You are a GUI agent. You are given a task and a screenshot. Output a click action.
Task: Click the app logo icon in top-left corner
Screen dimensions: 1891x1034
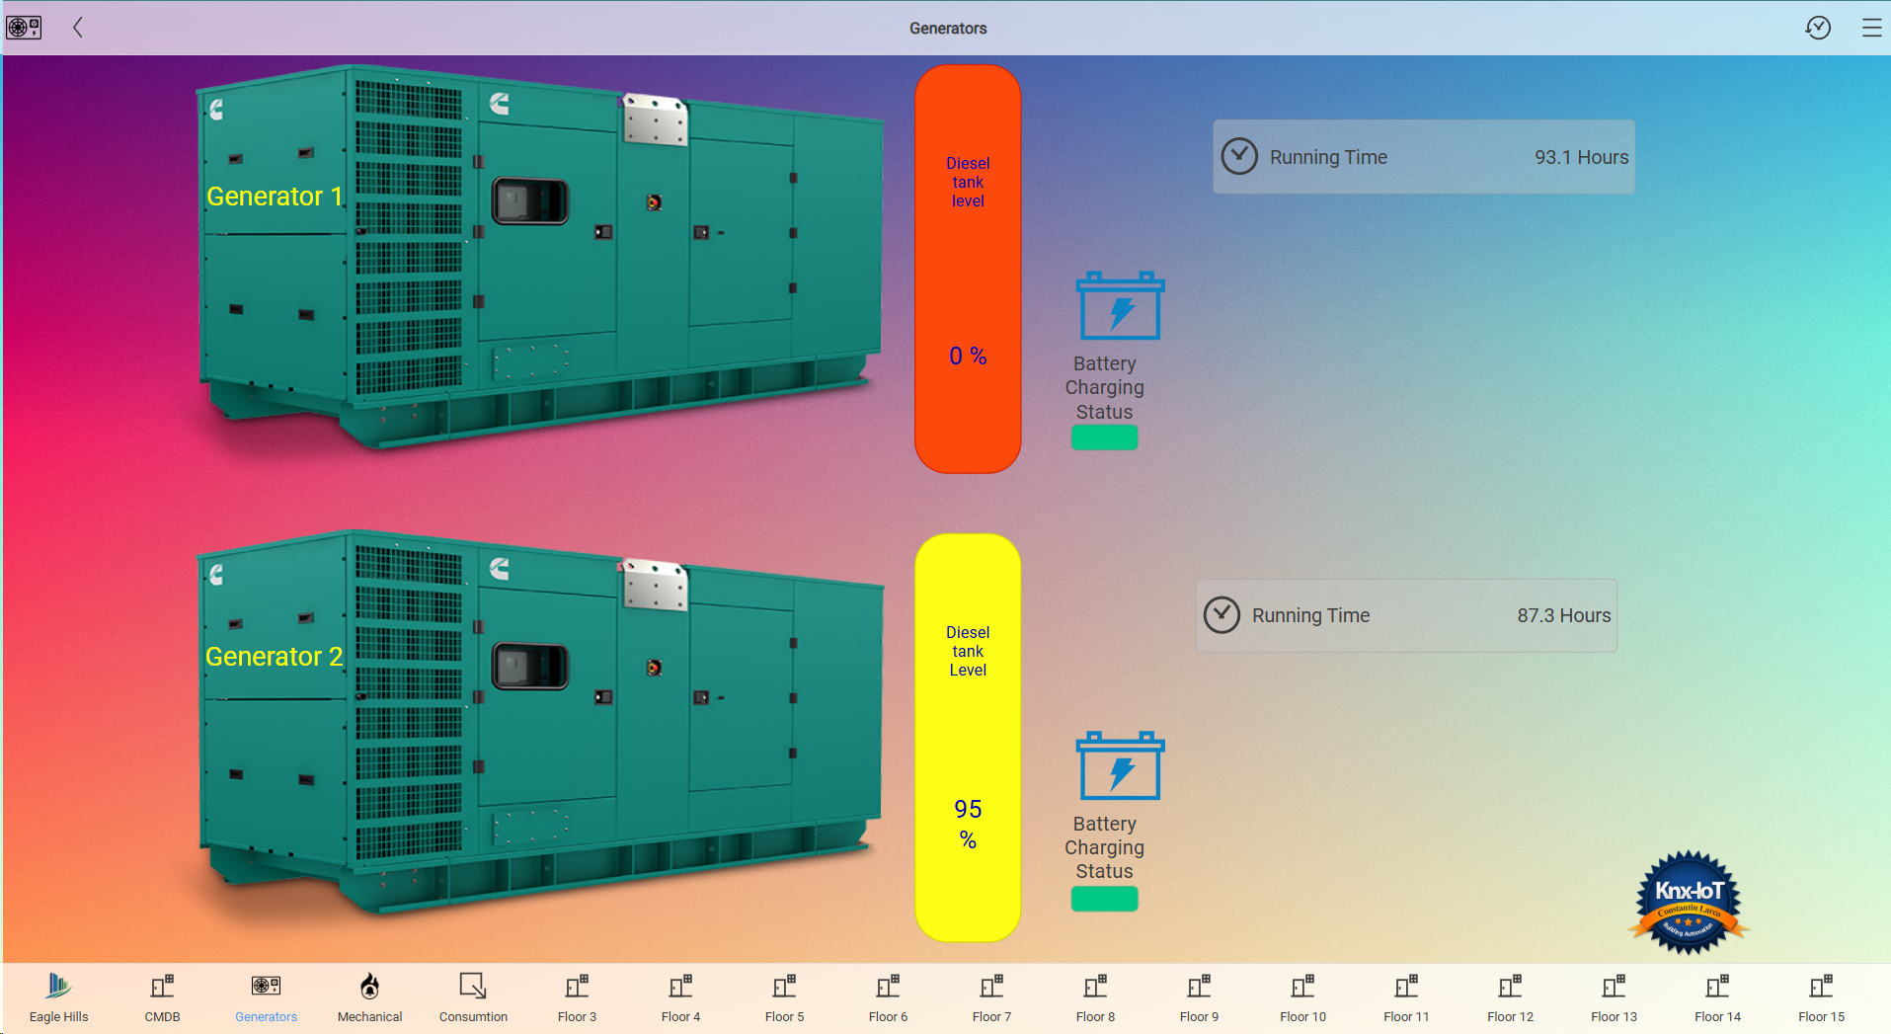tap(24, 28)
